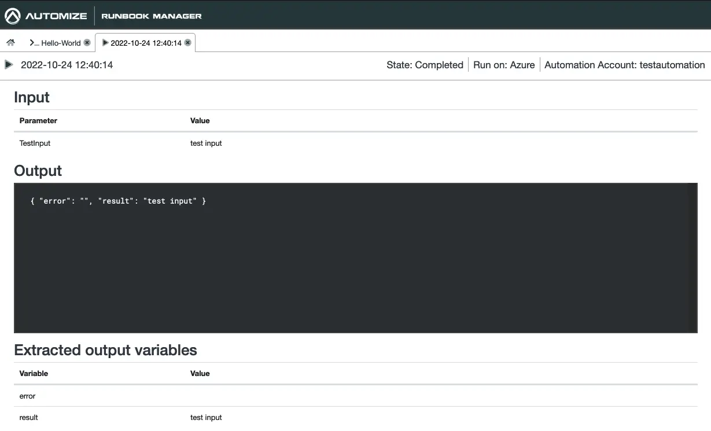The image size is (711, 431).
Task: Close the 2022-10-24 12:40:14 job tab
Action: [187, 43]
